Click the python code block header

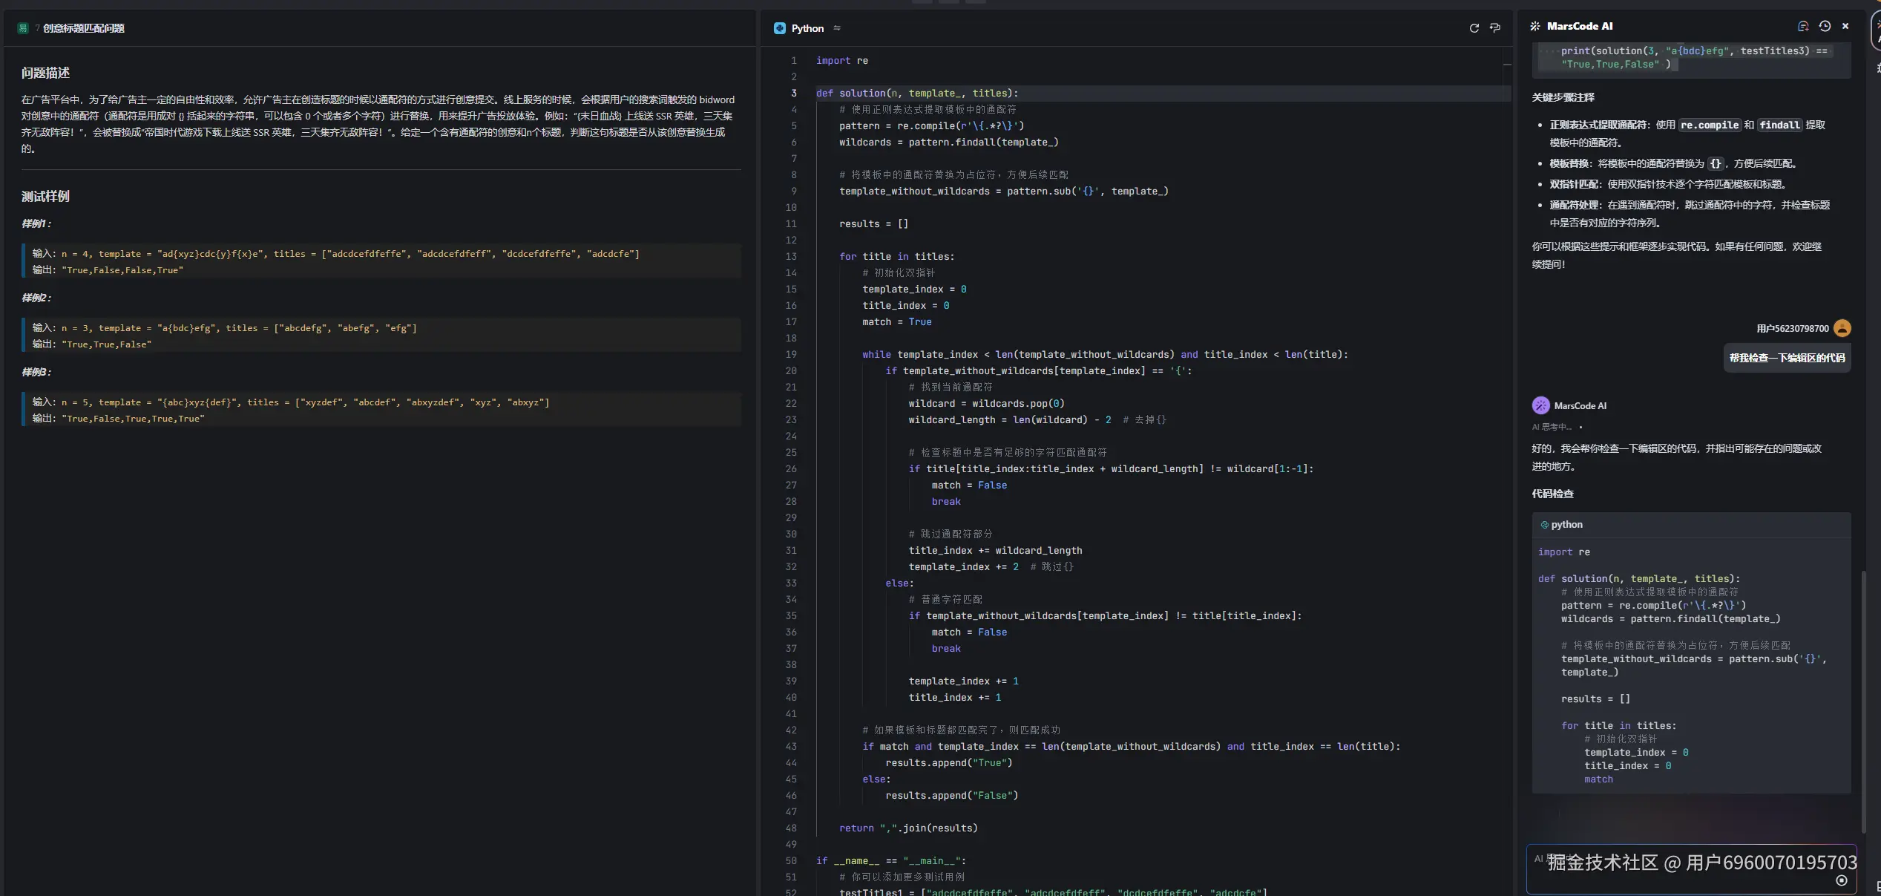coord(1566,525)
